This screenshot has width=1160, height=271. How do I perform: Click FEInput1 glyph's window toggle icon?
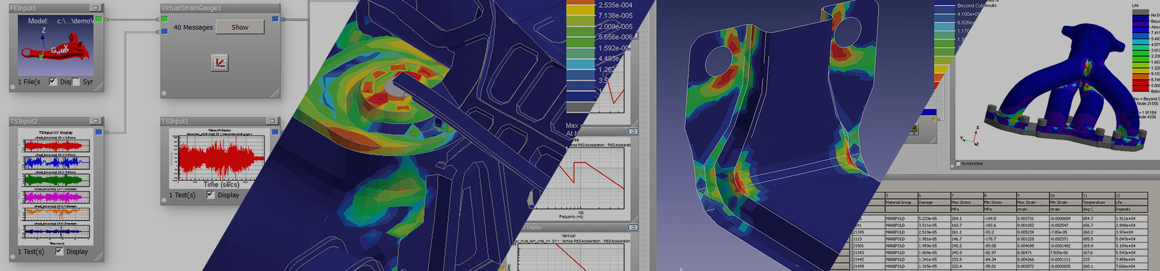click(x=95, y=8)
